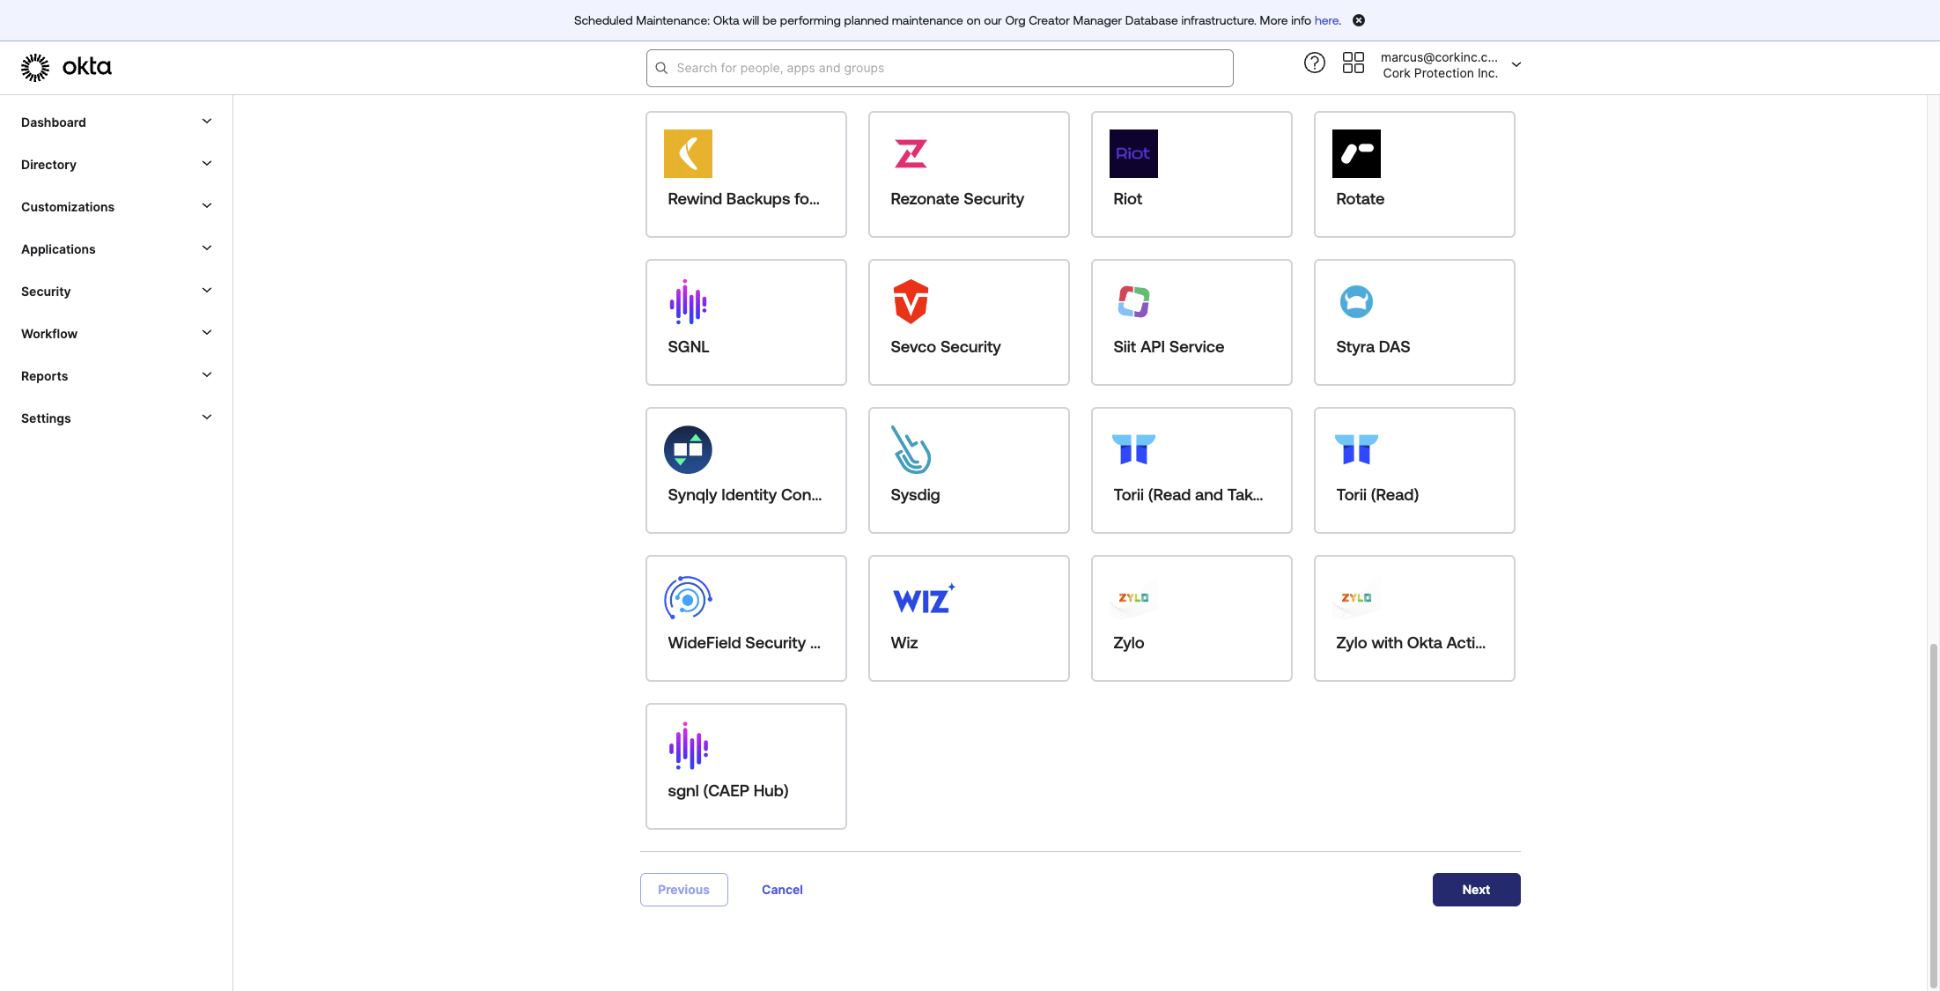This screenshot has height=991, width=1940.
Task: Open the marcus account dropdown arrow
Action: (1516, 64)
